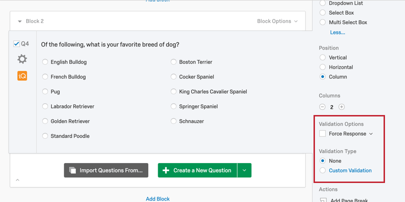Select Horizontal position option
405x202 pixels.
coord(323,67)
